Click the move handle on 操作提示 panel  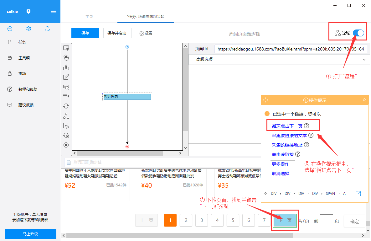pyautogui.click(x=266, y=100)
